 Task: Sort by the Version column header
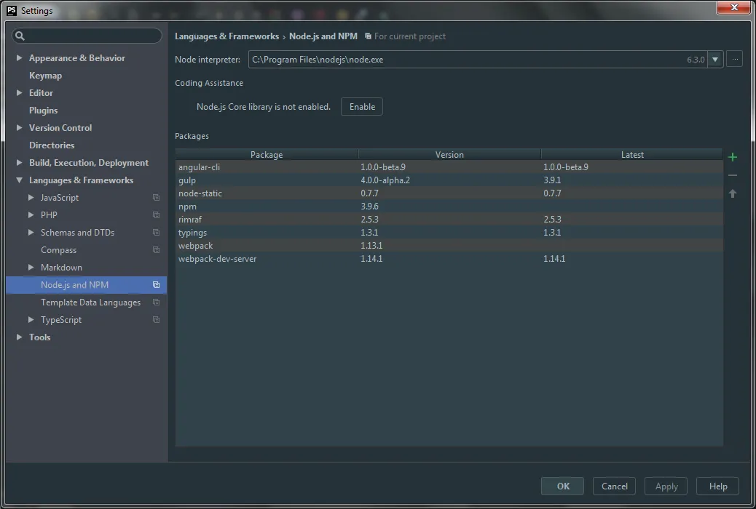click(449, 155)
